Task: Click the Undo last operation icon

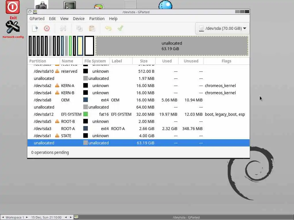Action: [108, 28]
